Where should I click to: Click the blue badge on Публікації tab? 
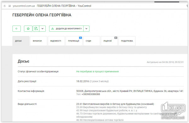click(80, 38)
